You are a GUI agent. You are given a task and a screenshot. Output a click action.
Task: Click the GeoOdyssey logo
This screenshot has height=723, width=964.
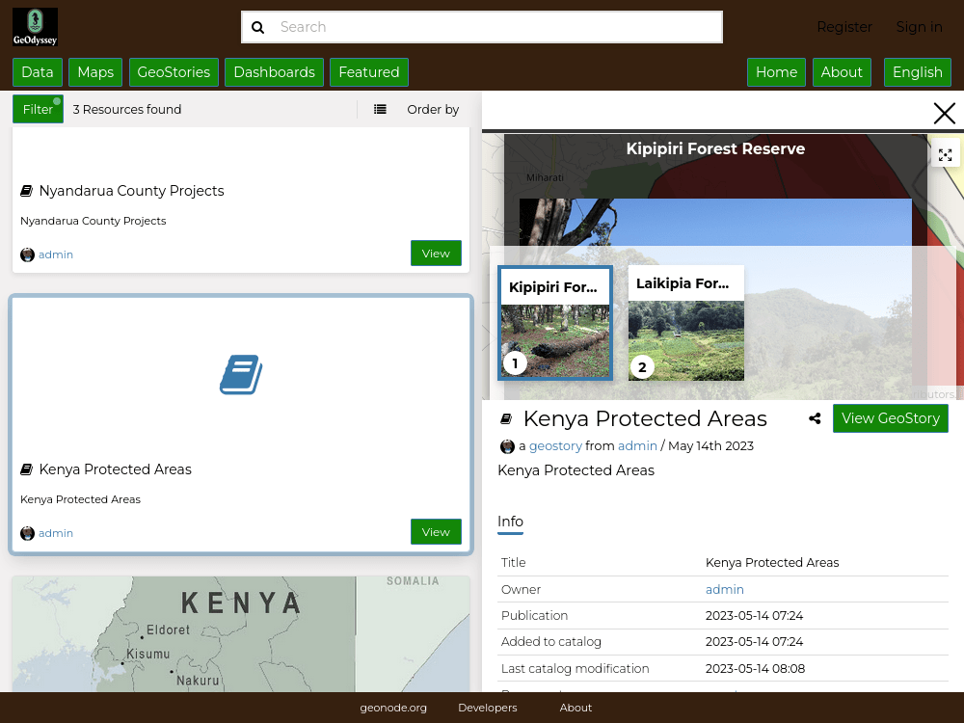click(35, 26)
